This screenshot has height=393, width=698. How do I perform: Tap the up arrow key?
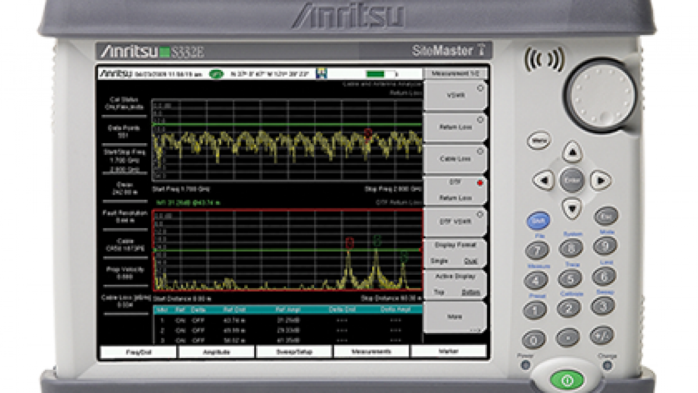(x=572, y=153)
